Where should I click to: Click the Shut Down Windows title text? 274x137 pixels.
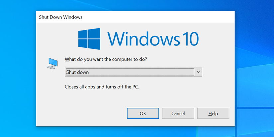pos(61,17)
